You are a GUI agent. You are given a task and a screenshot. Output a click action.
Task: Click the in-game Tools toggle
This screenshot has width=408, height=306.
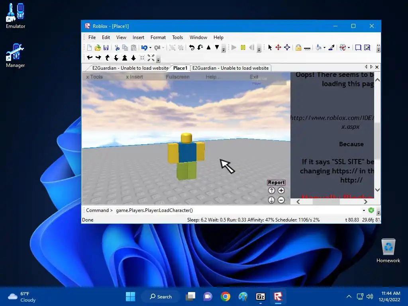click(x=94, y=77)
